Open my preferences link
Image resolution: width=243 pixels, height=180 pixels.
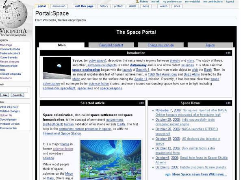click(172, 2)
